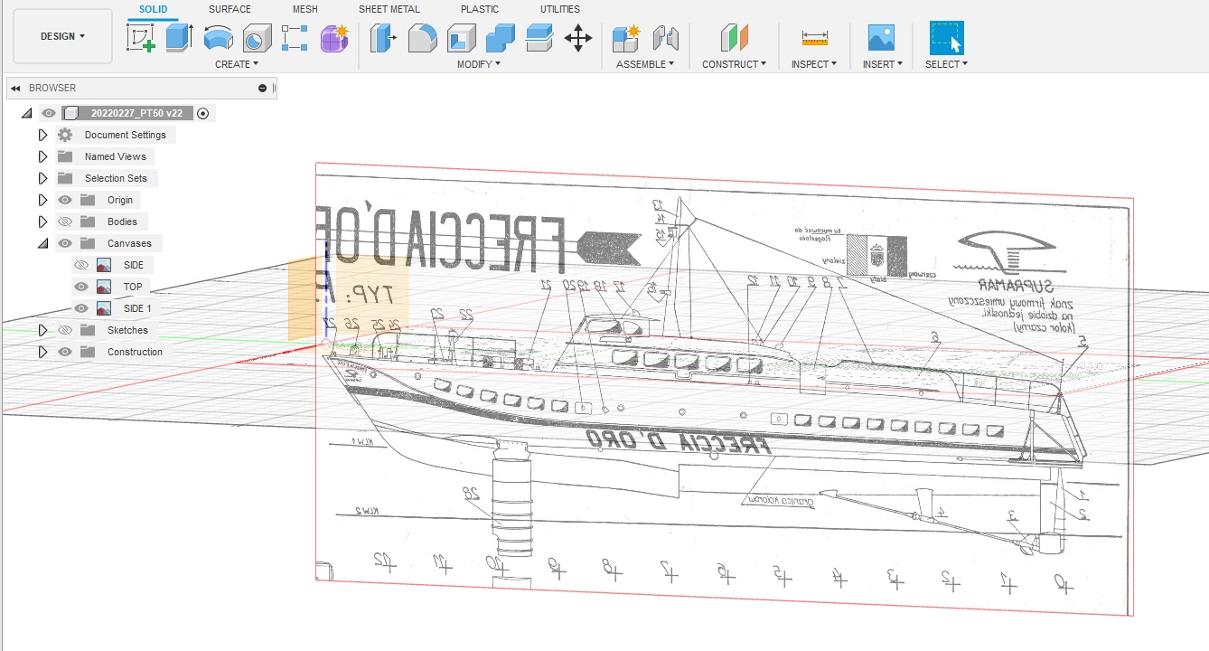This screenshot has width=1209, height=651.
Task: Click the Insert image icon
Action: [881, 38]
